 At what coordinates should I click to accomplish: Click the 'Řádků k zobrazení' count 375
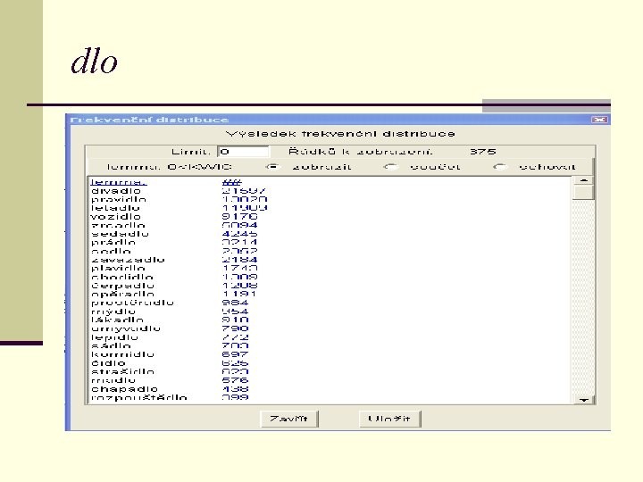pos(483,152)
